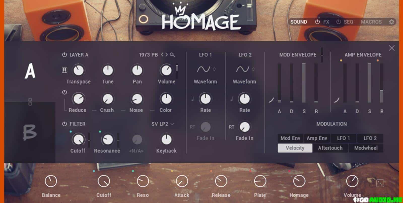Toggle the FILTER power button
The height and width of the screenshot is (203, 403).
(64, 124)
